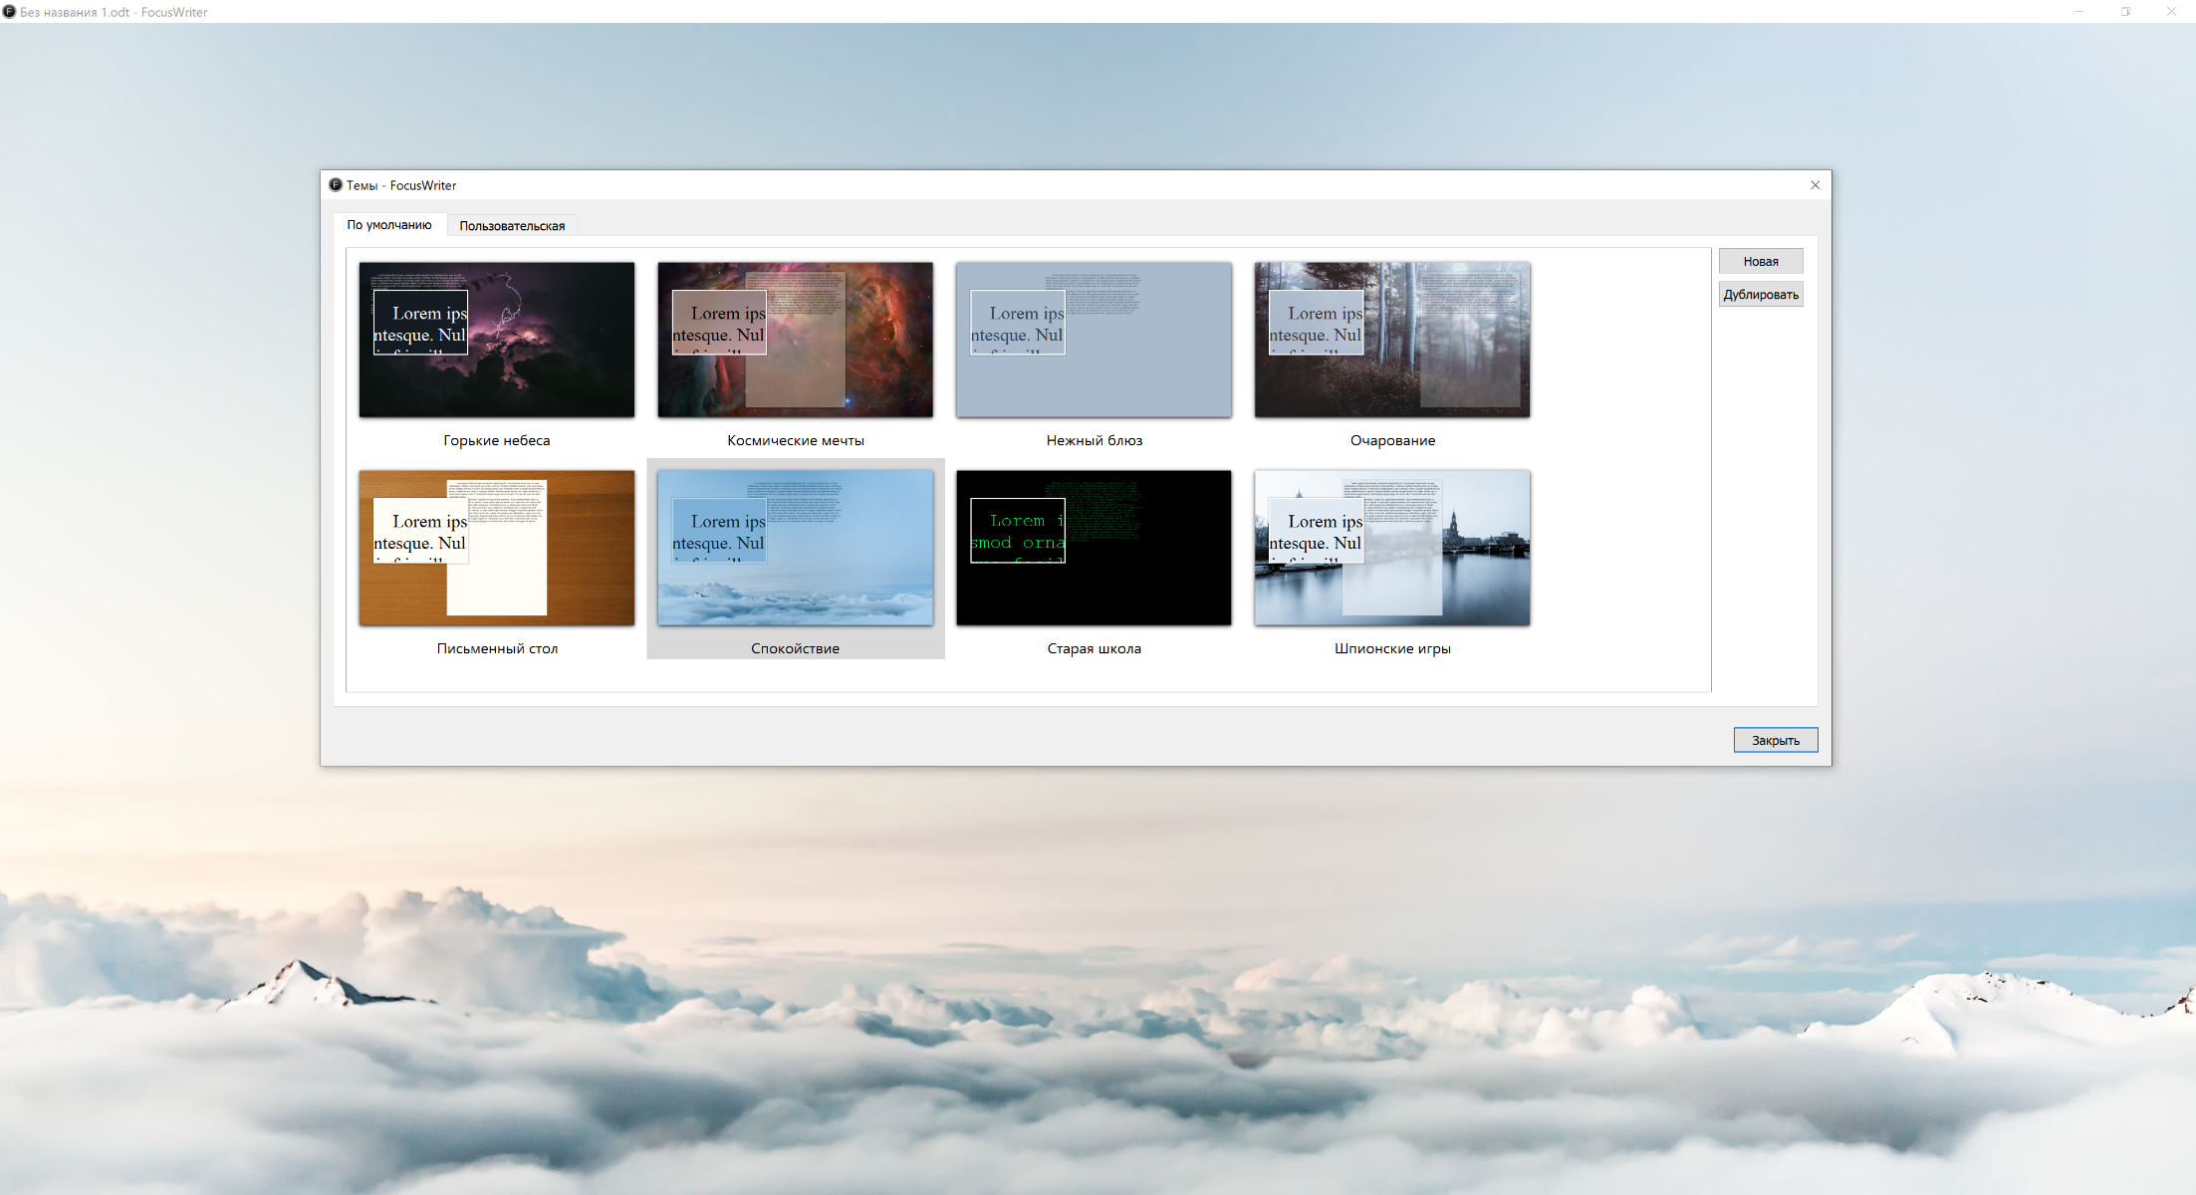
Task: Select the Старая школа green-text theme
Action: point(1094,548)
